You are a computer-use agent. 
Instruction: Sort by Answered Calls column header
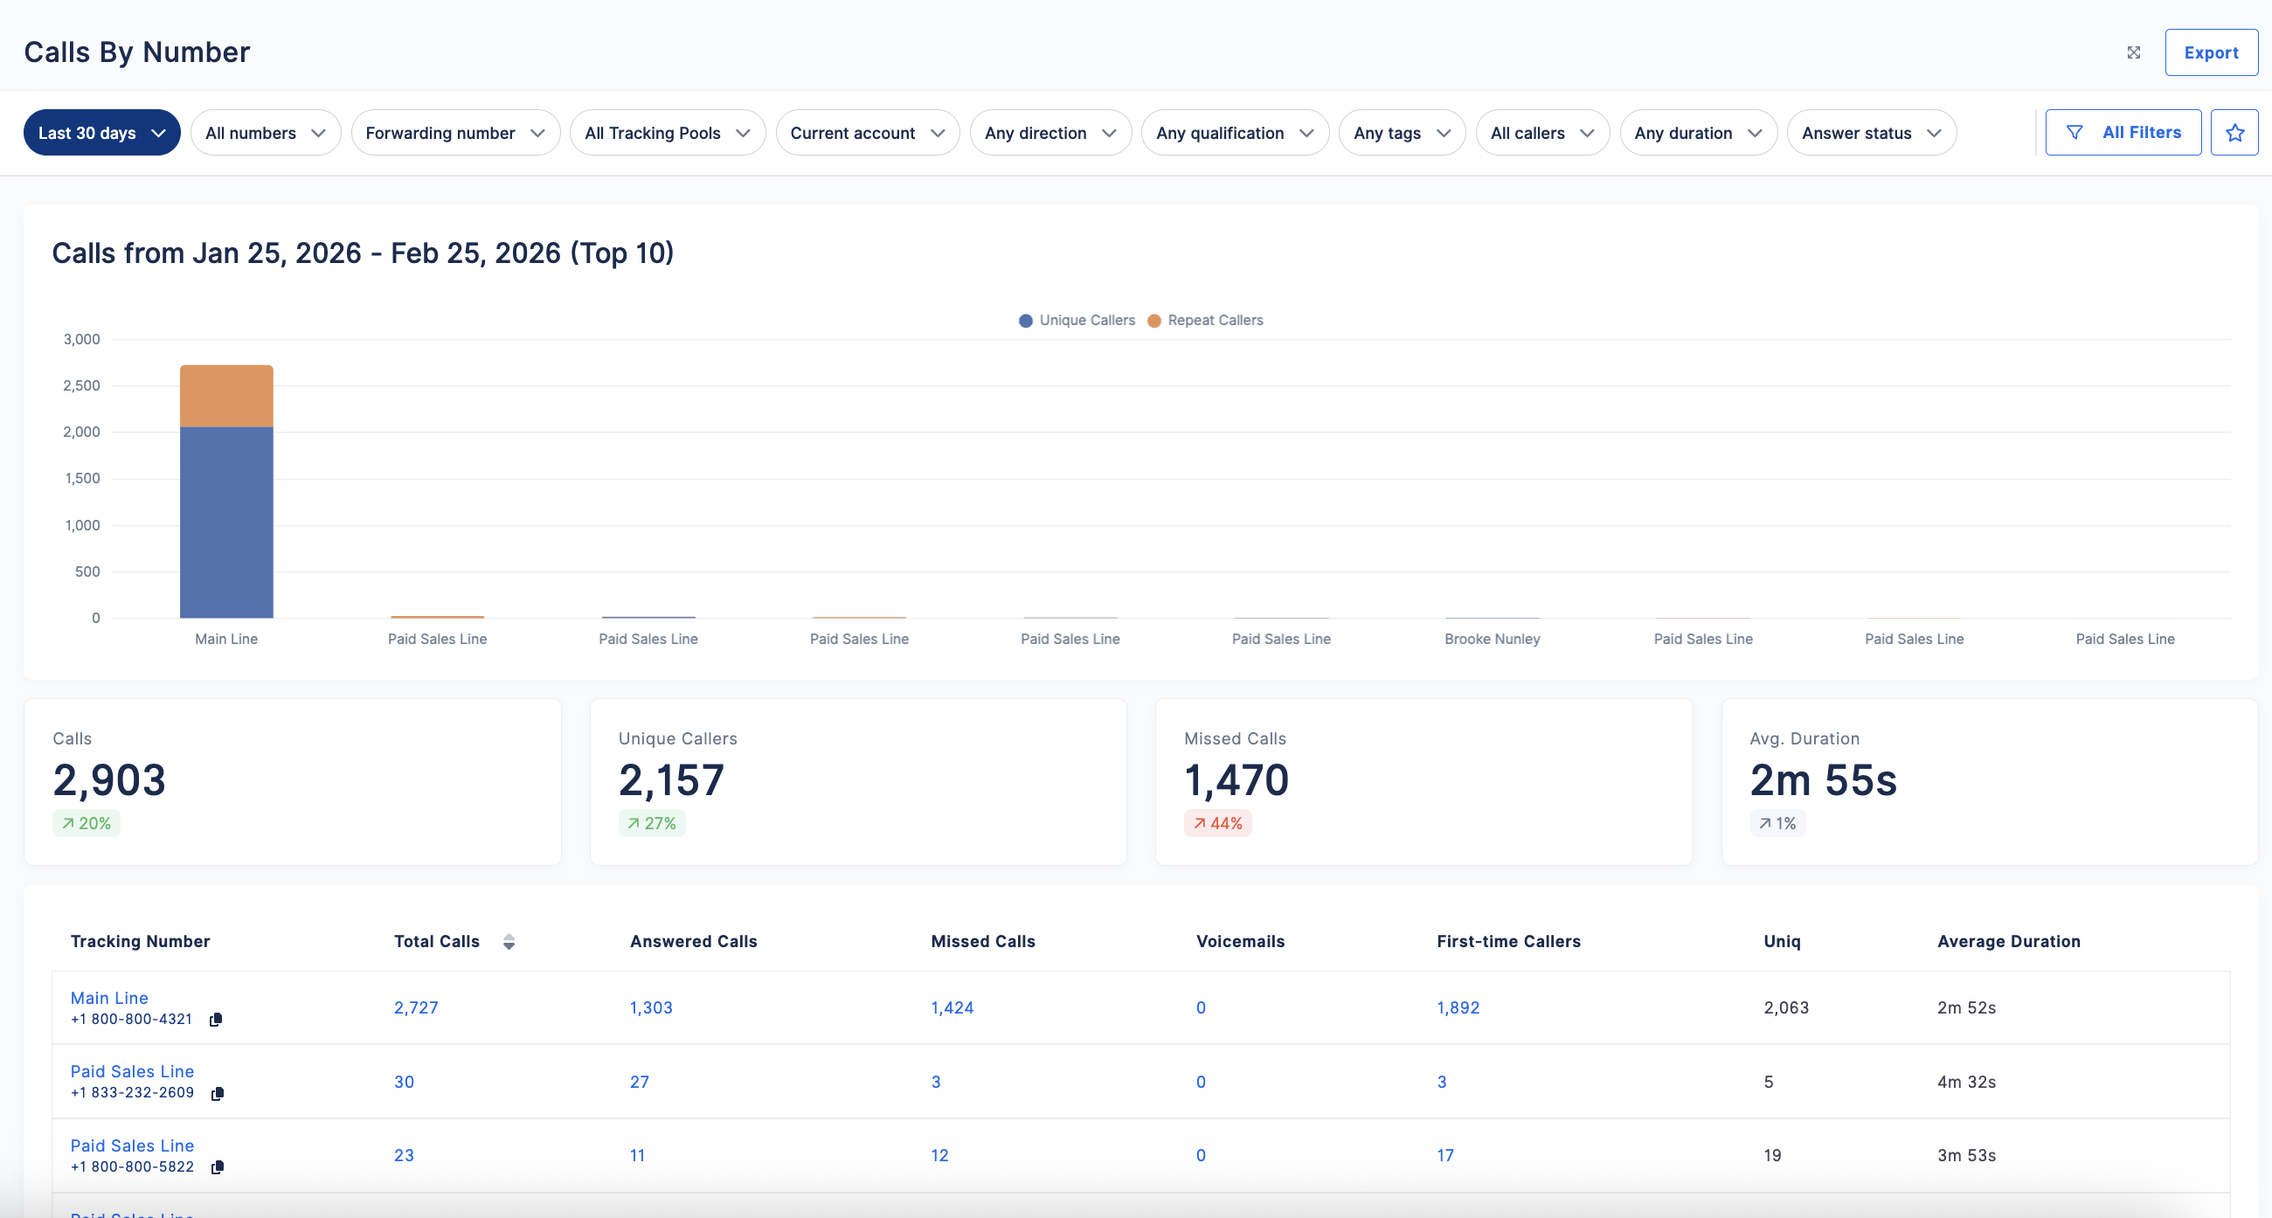tap(693, 941)
